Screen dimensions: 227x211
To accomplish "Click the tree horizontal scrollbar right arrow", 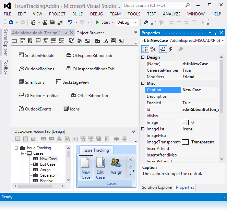I will coord(62,186).
